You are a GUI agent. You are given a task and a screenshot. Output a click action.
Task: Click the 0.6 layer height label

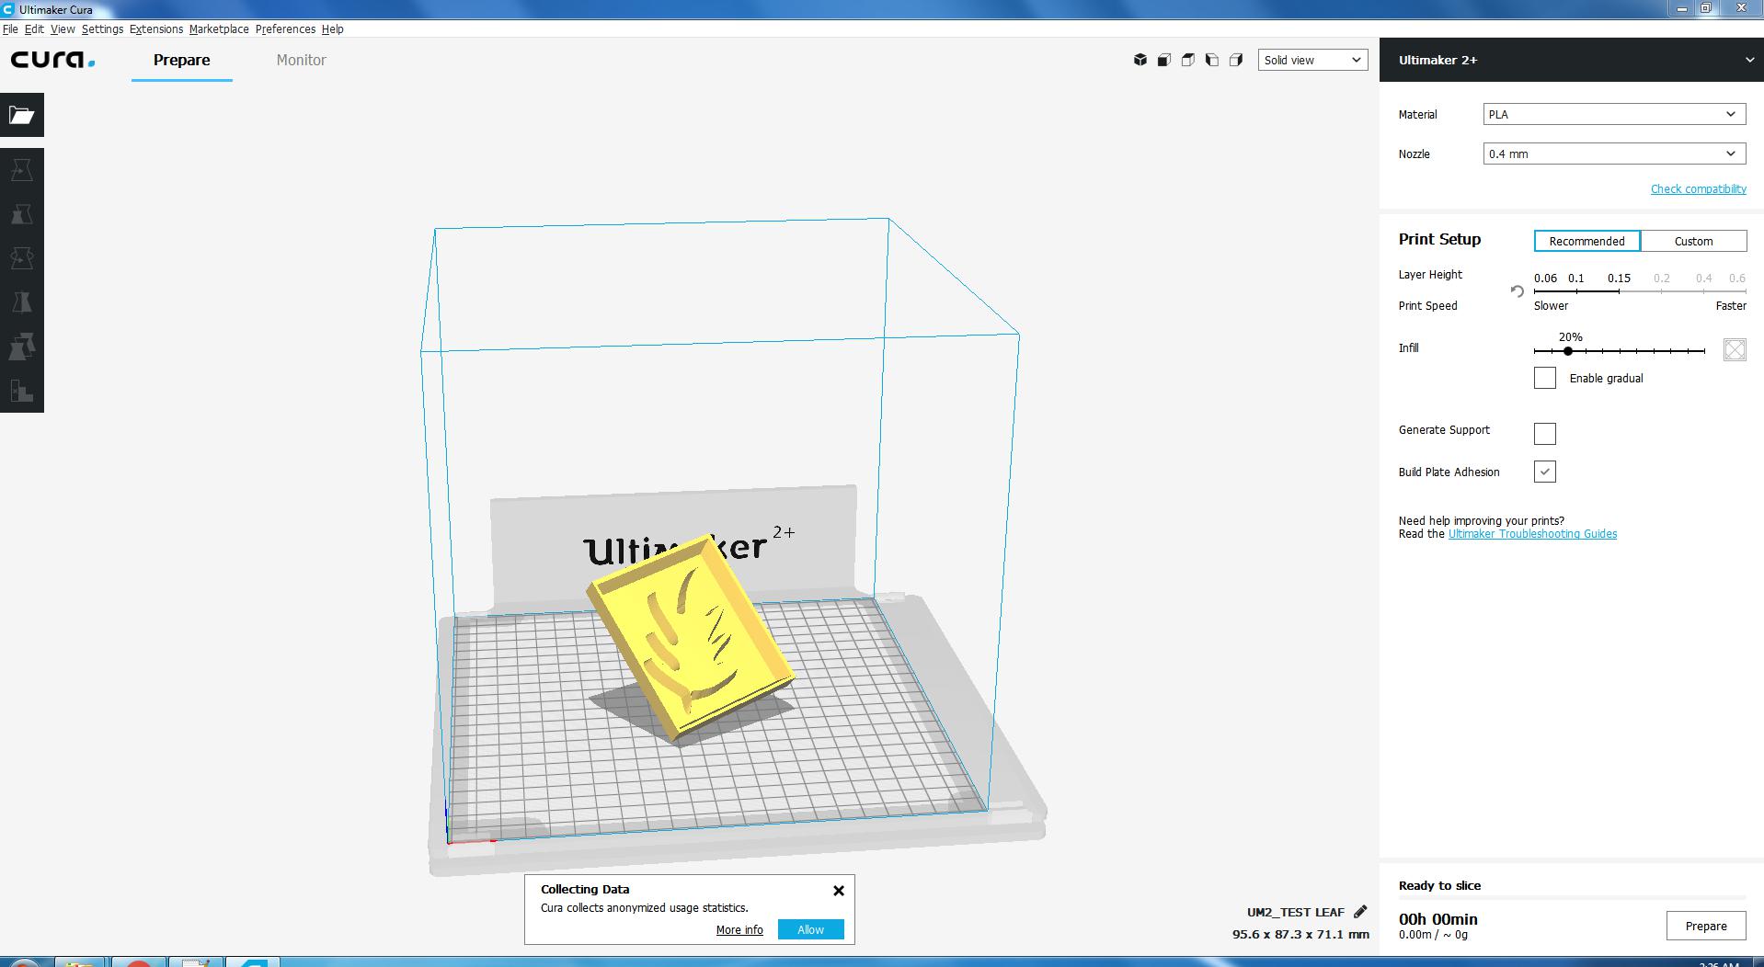[x=1736, y=278]
